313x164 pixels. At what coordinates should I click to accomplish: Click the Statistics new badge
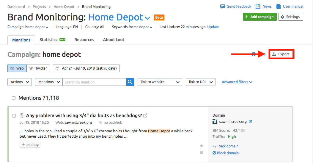coord(62,40)
